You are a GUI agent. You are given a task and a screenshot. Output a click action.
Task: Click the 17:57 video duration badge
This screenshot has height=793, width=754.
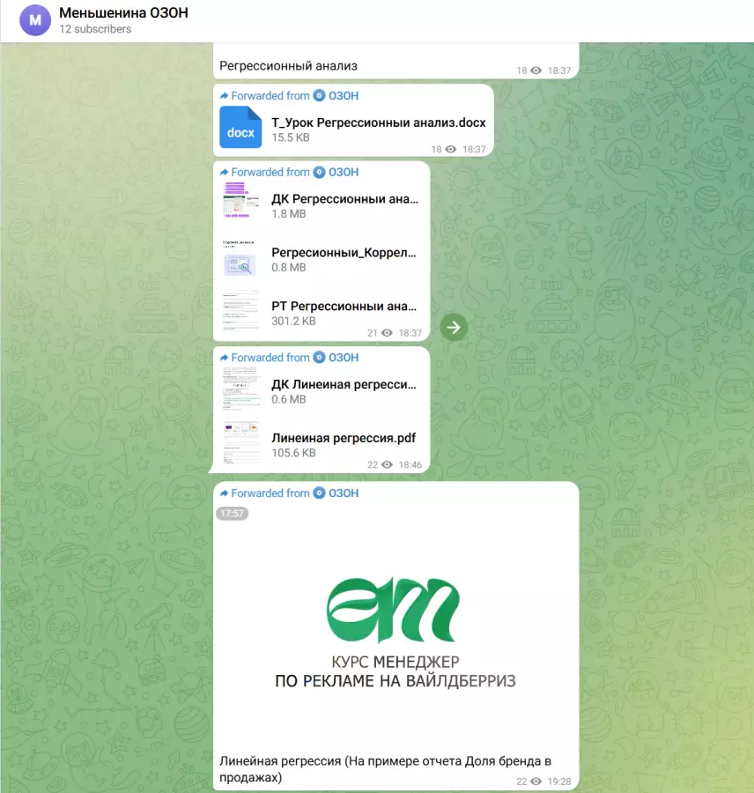point(233,513)
